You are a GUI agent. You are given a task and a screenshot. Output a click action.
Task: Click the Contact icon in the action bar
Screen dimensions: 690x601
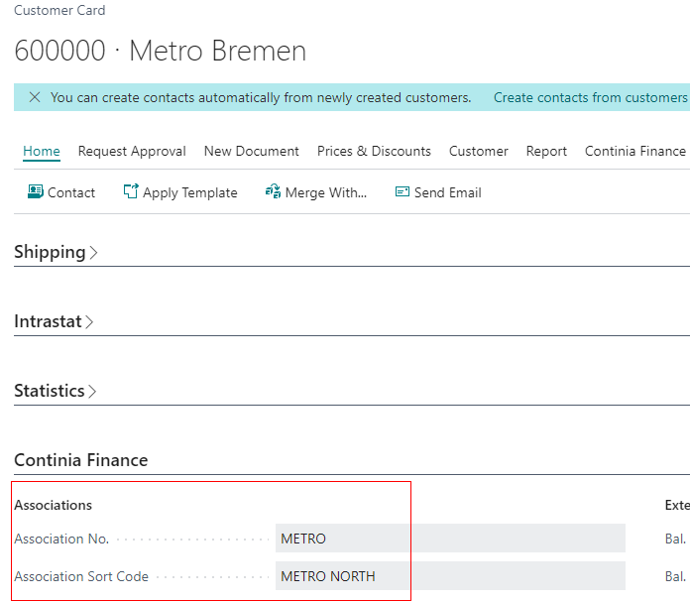click(x=36, y=192)
